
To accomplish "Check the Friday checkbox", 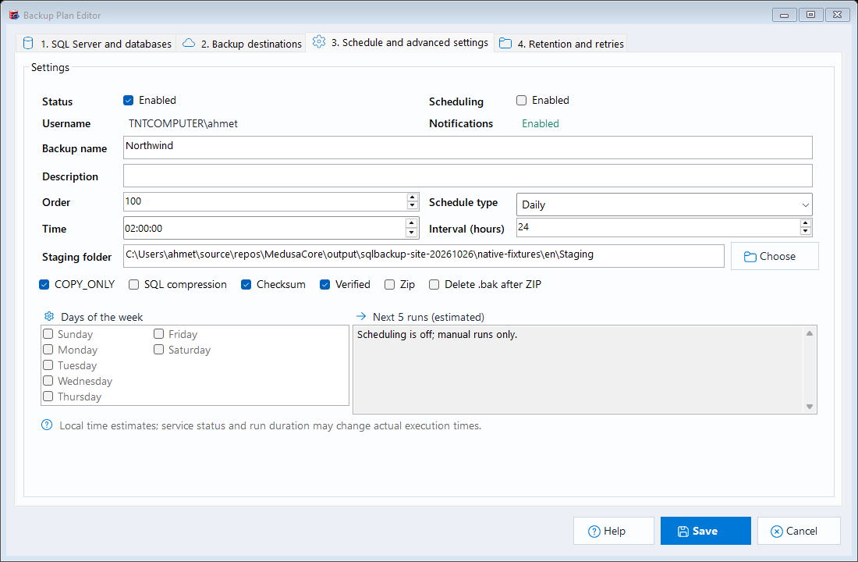I will click(x=158, y=334).
